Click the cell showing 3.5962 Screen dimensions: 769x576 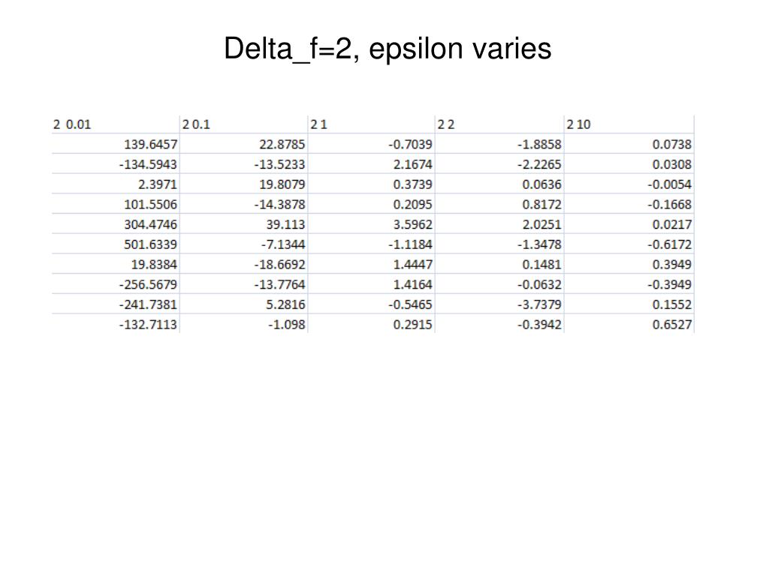click(371, 223)
